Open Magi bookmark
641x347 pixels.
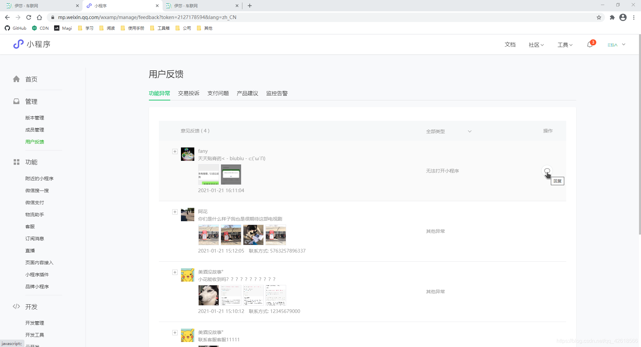[x=63, y=28]
